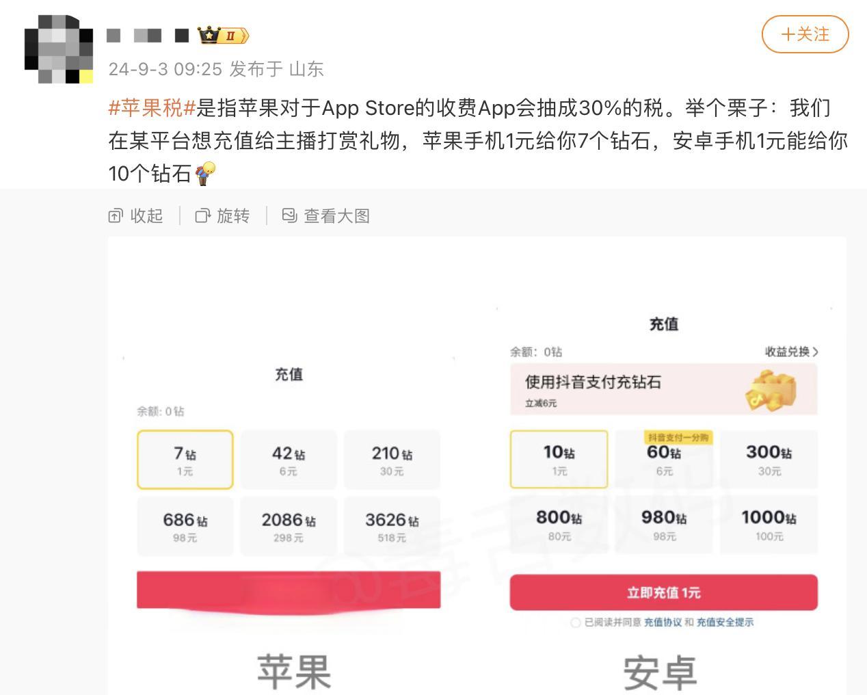
Task: Open the #苹果税# hashtag link
Action: click(152, 108)
